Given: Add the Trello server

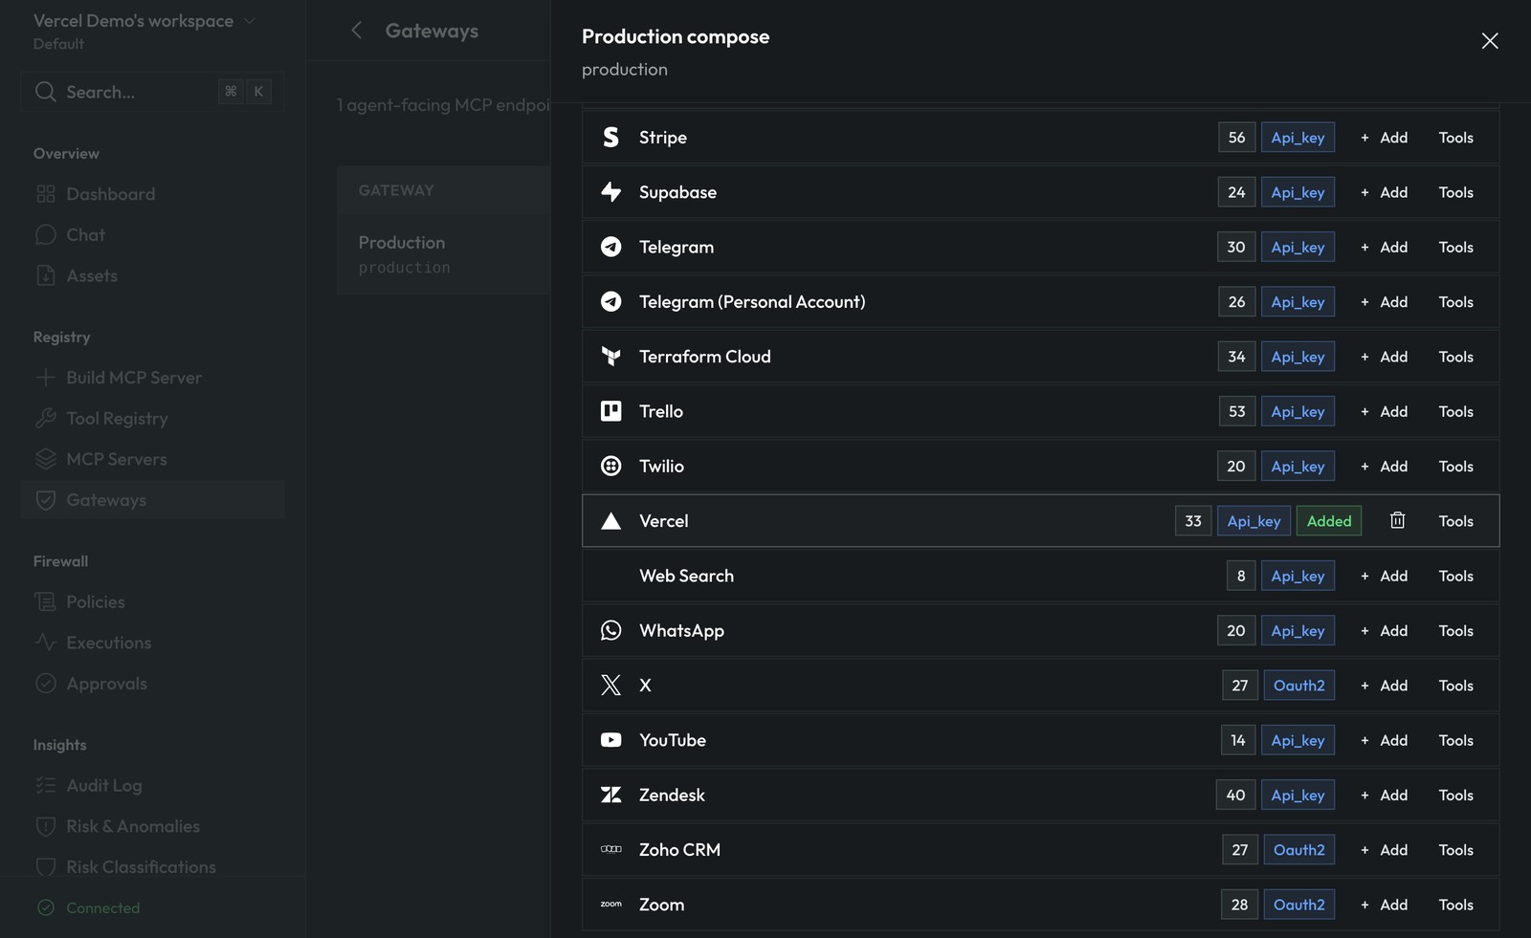Looking at the screenshot, I should tap(1384, 411).
